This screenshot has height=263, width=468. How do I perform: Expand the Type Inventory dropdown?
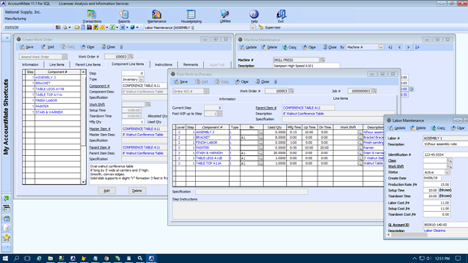[141, 80]
